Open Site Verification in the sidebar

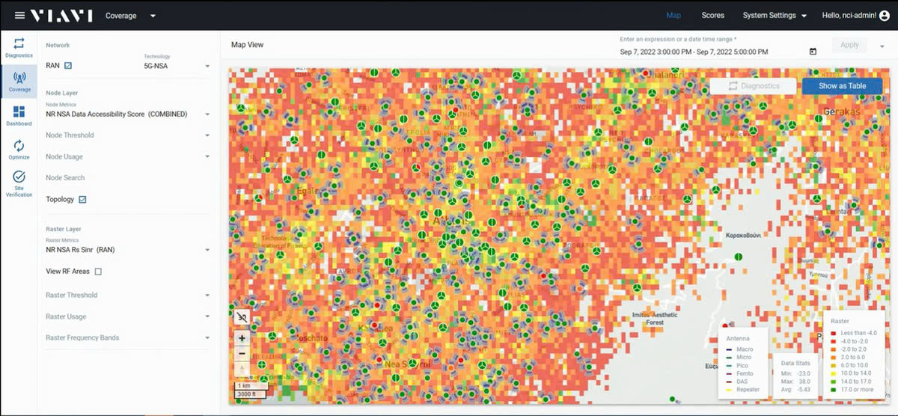click(x=19, y=183)
